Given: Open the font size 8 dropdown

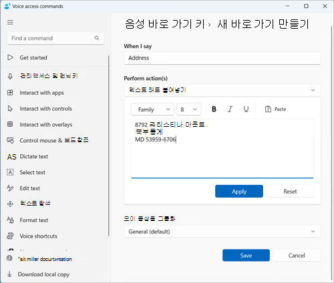Looking at the screenshot, I should tap(188, 109).
